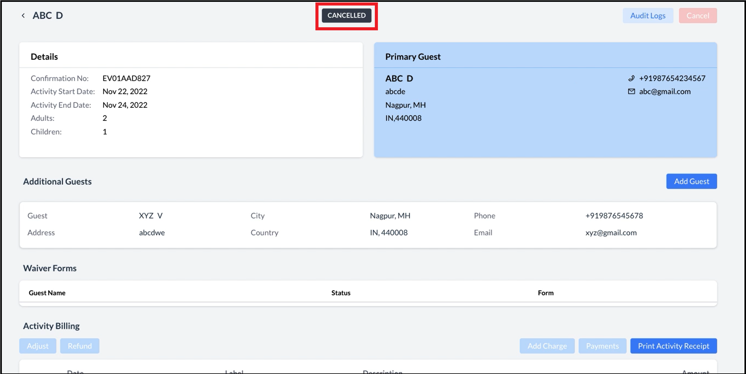The width and height of the screenshot is (746, 374).
Task: Click the Add Guest button
Action: tap(691, 181)
